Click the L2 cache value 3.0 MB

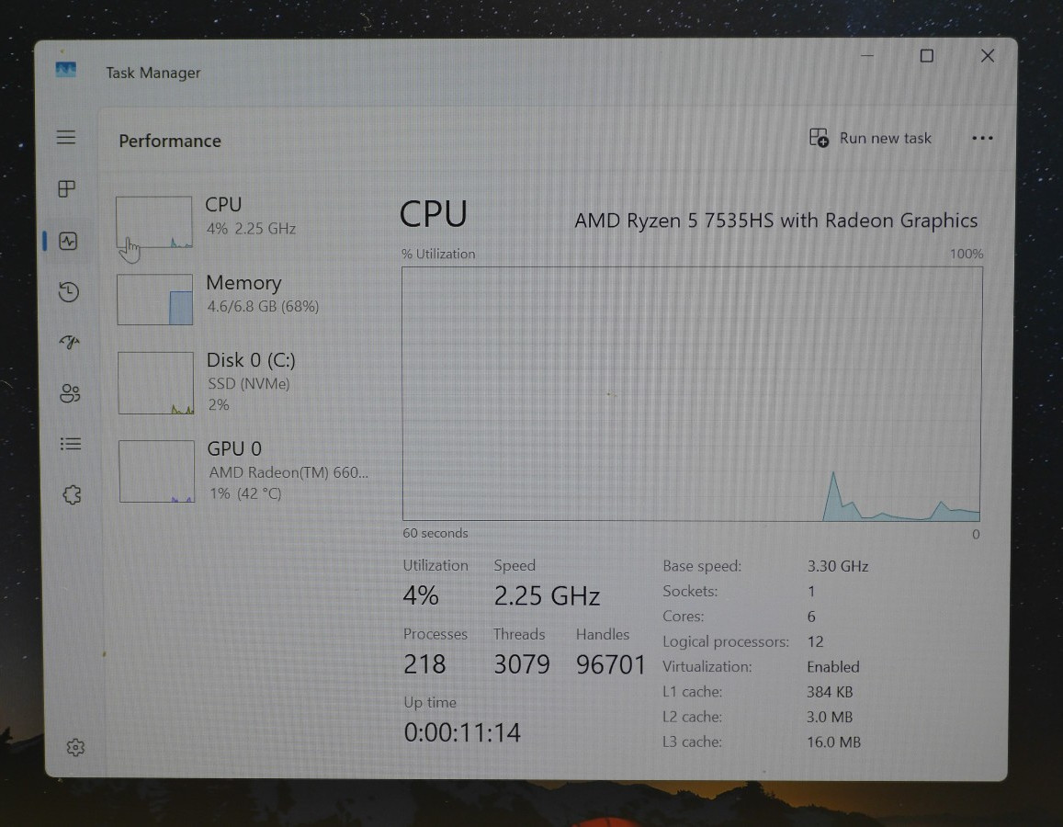point(830,717)
